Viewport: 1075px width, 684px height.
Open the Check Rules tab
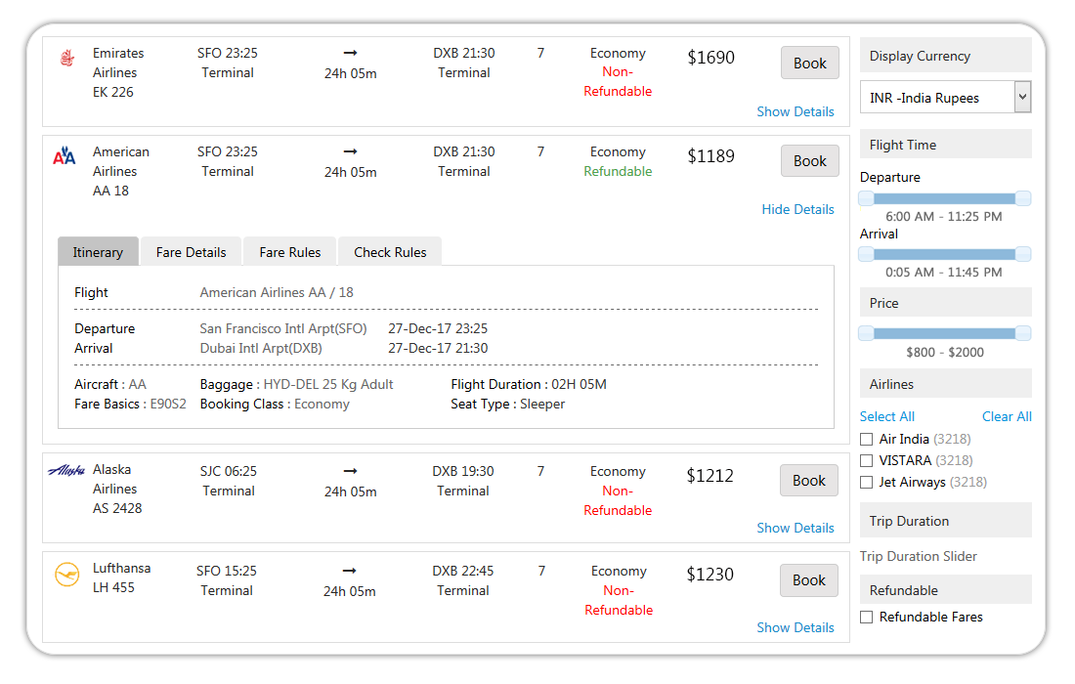pos(389,251)
